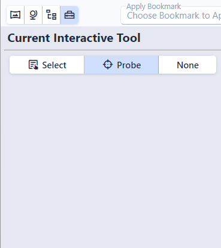Viewport: 221px width, 248px height.
Task: Activate the Probe interactive tool
Action: (x=122, y=65)
